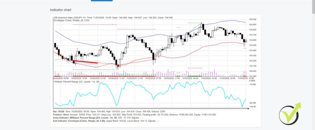Click the "11/02/2020, 14:00" time axis label
Screen dimensions: 315x130
tap(209, 78)
